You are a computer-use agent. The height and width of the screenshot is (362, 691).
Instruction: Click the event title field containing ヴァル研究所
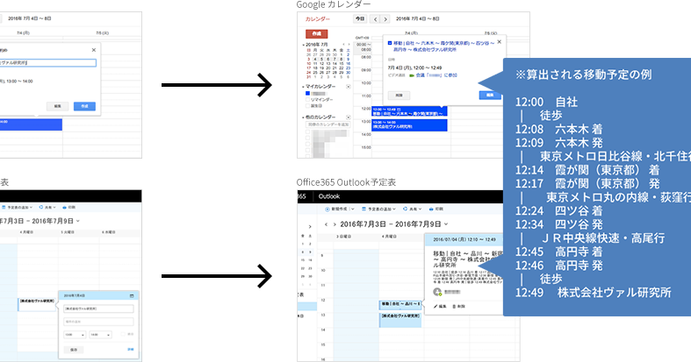(x=47, y=63)
